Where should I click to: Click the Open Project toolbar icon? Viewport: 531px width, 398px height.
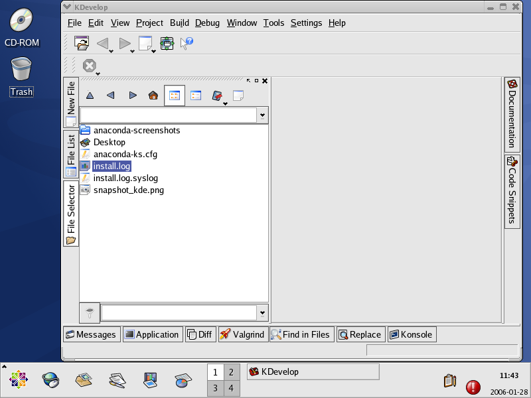(81, 43)
